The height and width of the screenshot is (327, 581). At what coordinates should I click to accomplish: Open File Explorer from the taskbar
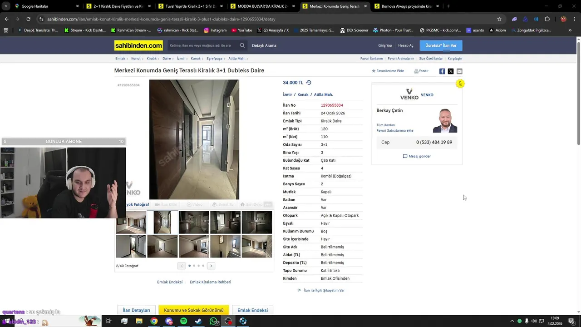pos(139,321)
